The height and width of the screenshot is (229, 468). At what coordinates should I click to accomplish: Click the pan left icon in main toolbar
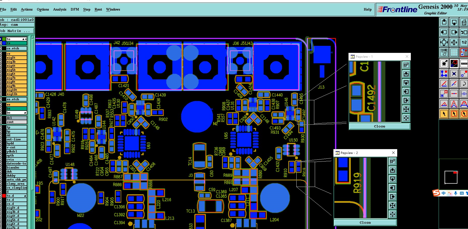444,32
